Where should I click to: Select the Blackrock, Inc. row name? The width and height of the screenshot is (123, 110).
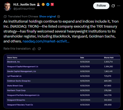pos(14,62)
